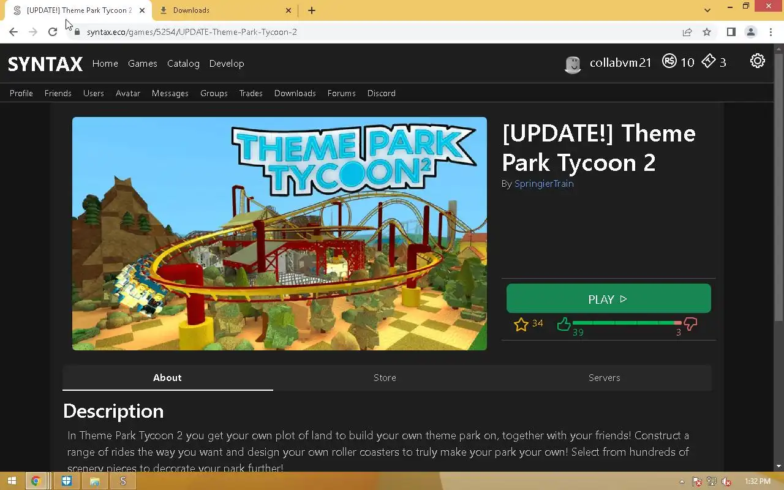The height and width of the screenshot is (490, 784).
Task: Open tab search dropdown arrow
Action: coord(707,10)
